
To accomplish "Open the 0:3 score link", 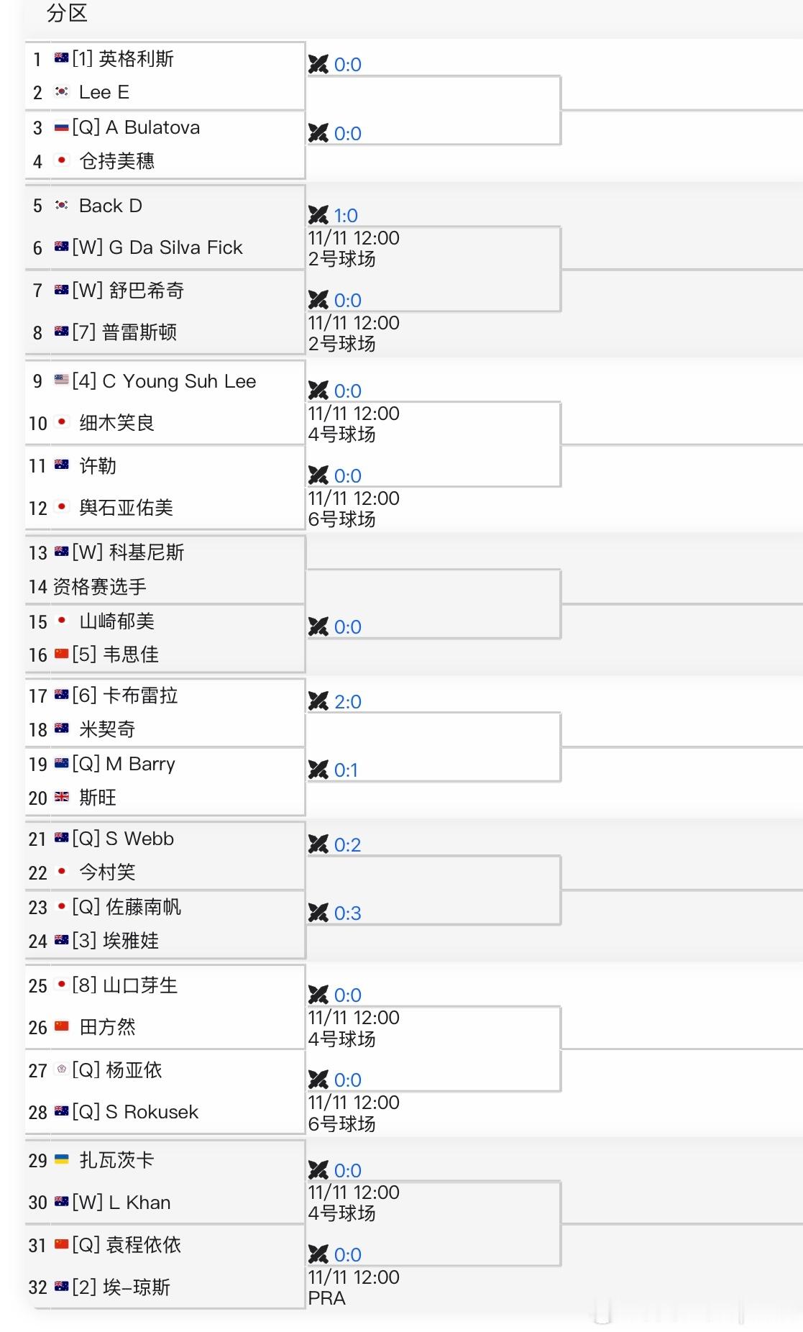I will pyautogui.click(x=348, y=913).
